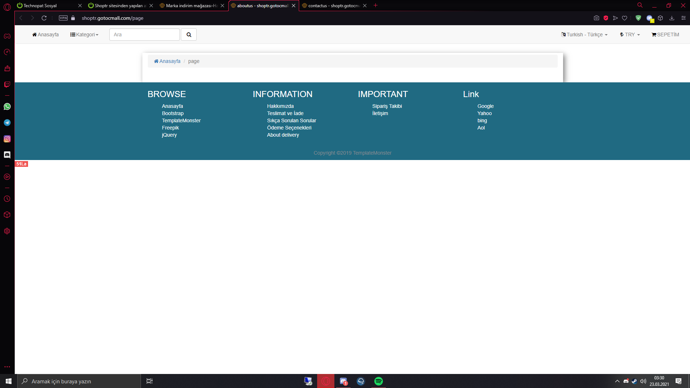Click Sıkça Sorulan Sorular link

point(292,120)
